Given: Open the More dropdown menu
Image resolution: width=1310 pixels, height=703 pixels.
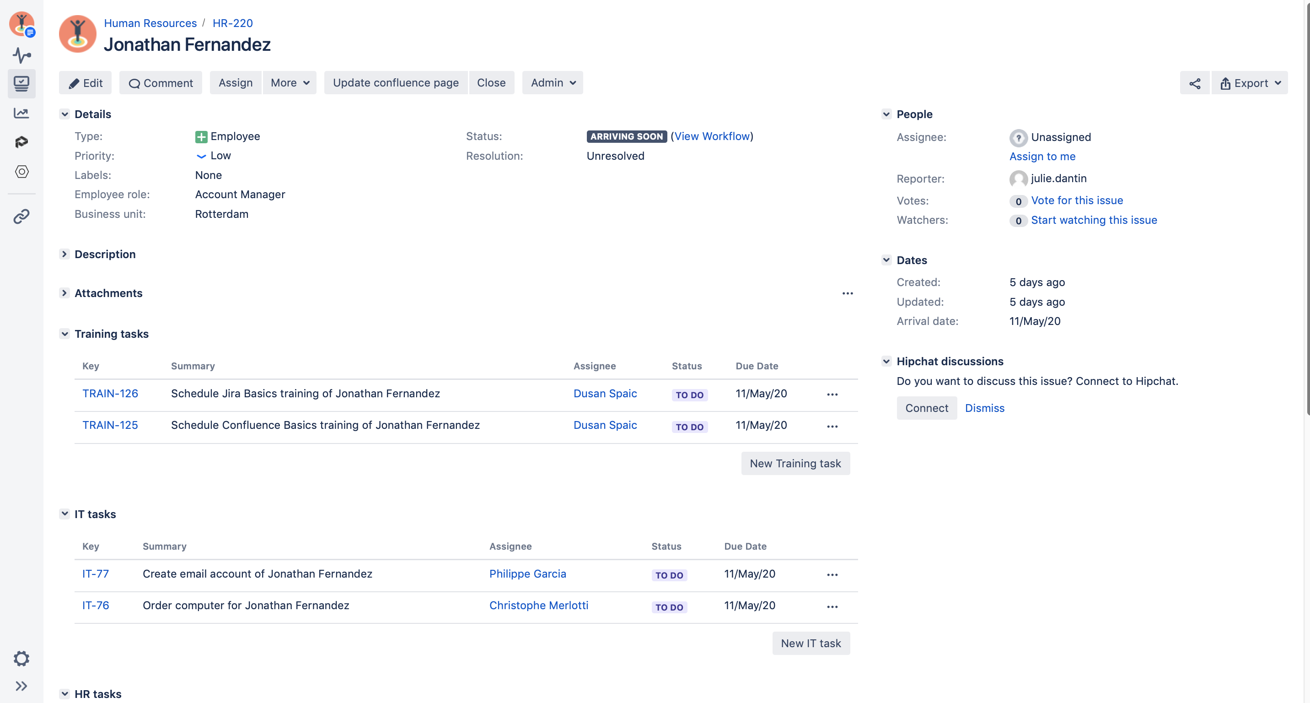Looking at the screenshot, I should 290,82.
